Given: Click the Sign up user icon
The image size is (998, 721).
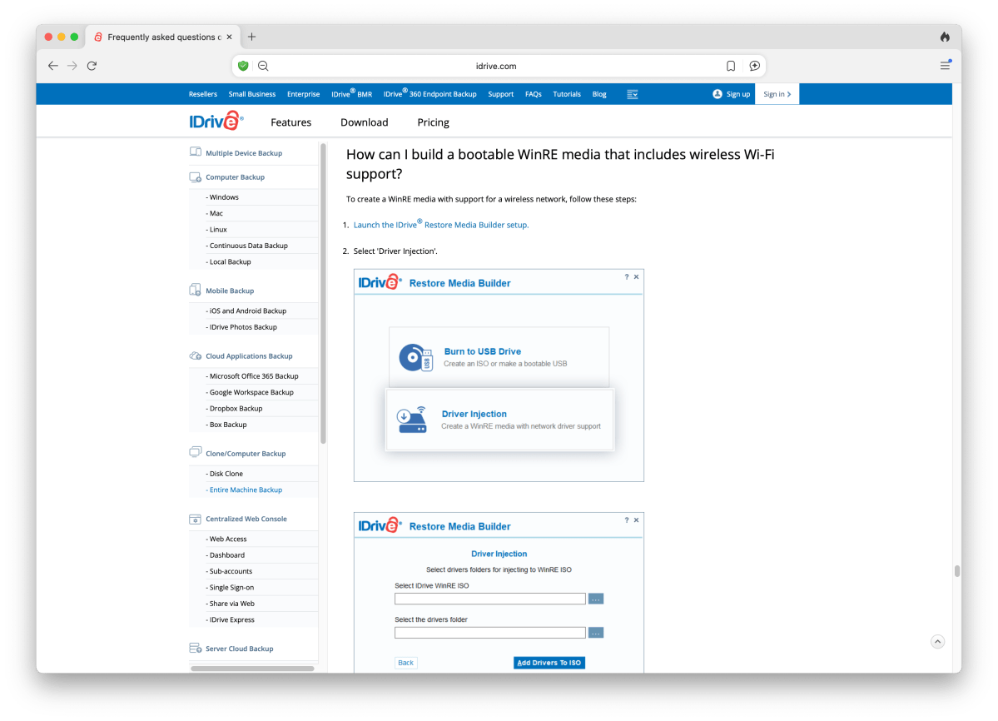Looking at the screenshot, I should click(717, 94).
